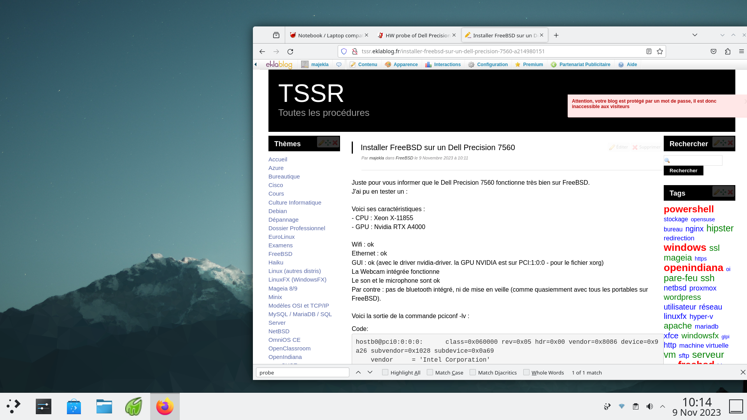Open the tracking protection shield icon
The height and width of the screenshot is (420, 747).
344,51
